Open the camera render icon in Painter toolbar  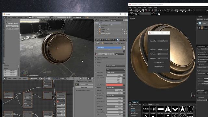189,10
